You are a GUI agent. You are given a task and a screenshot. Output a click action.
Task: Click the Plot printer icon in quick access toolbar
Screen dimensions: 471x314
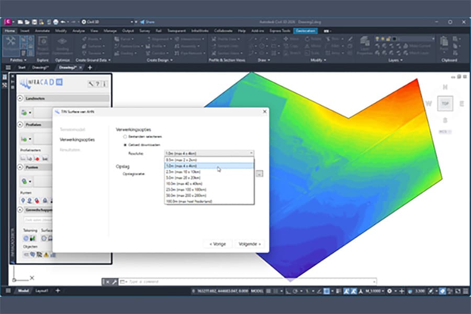[55, 22]
